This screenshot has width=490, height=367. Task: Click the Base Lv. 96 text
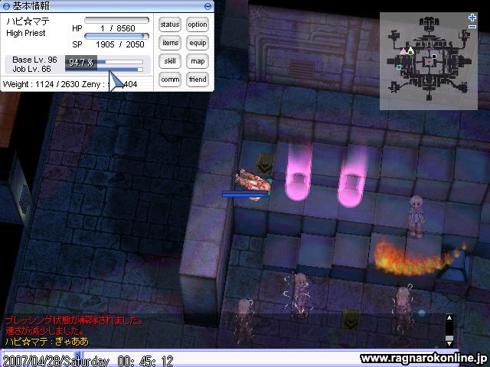click(34, 60)
